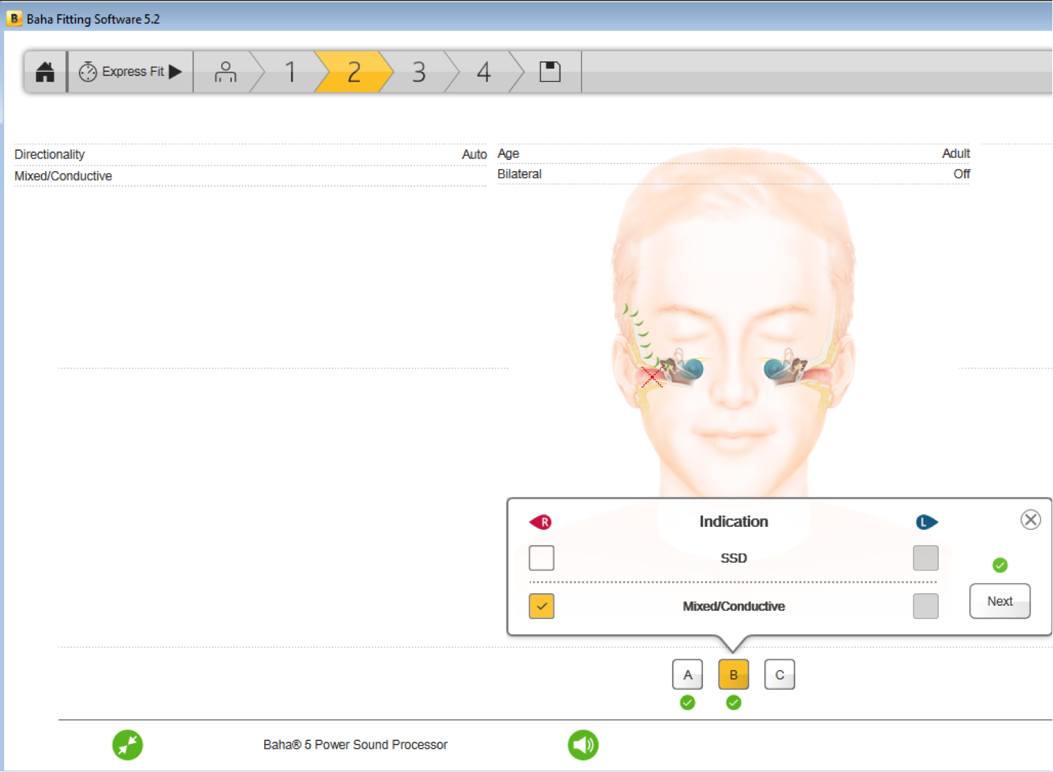Jump to fitting step 1
Image resolution: width=1053 pixels, height=772 pixels.
click(290, 72)
